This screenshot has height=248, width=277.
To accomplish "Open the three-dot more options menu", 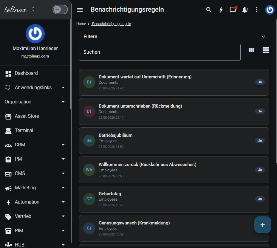I will point(257,10).
